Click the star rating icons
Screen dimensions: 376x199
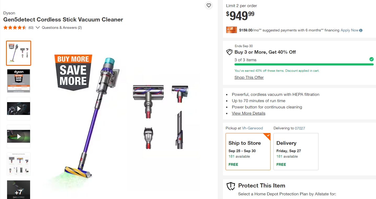[x=15, y=27]
